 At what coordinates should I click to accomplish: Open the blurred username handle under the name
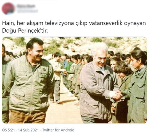28,11
